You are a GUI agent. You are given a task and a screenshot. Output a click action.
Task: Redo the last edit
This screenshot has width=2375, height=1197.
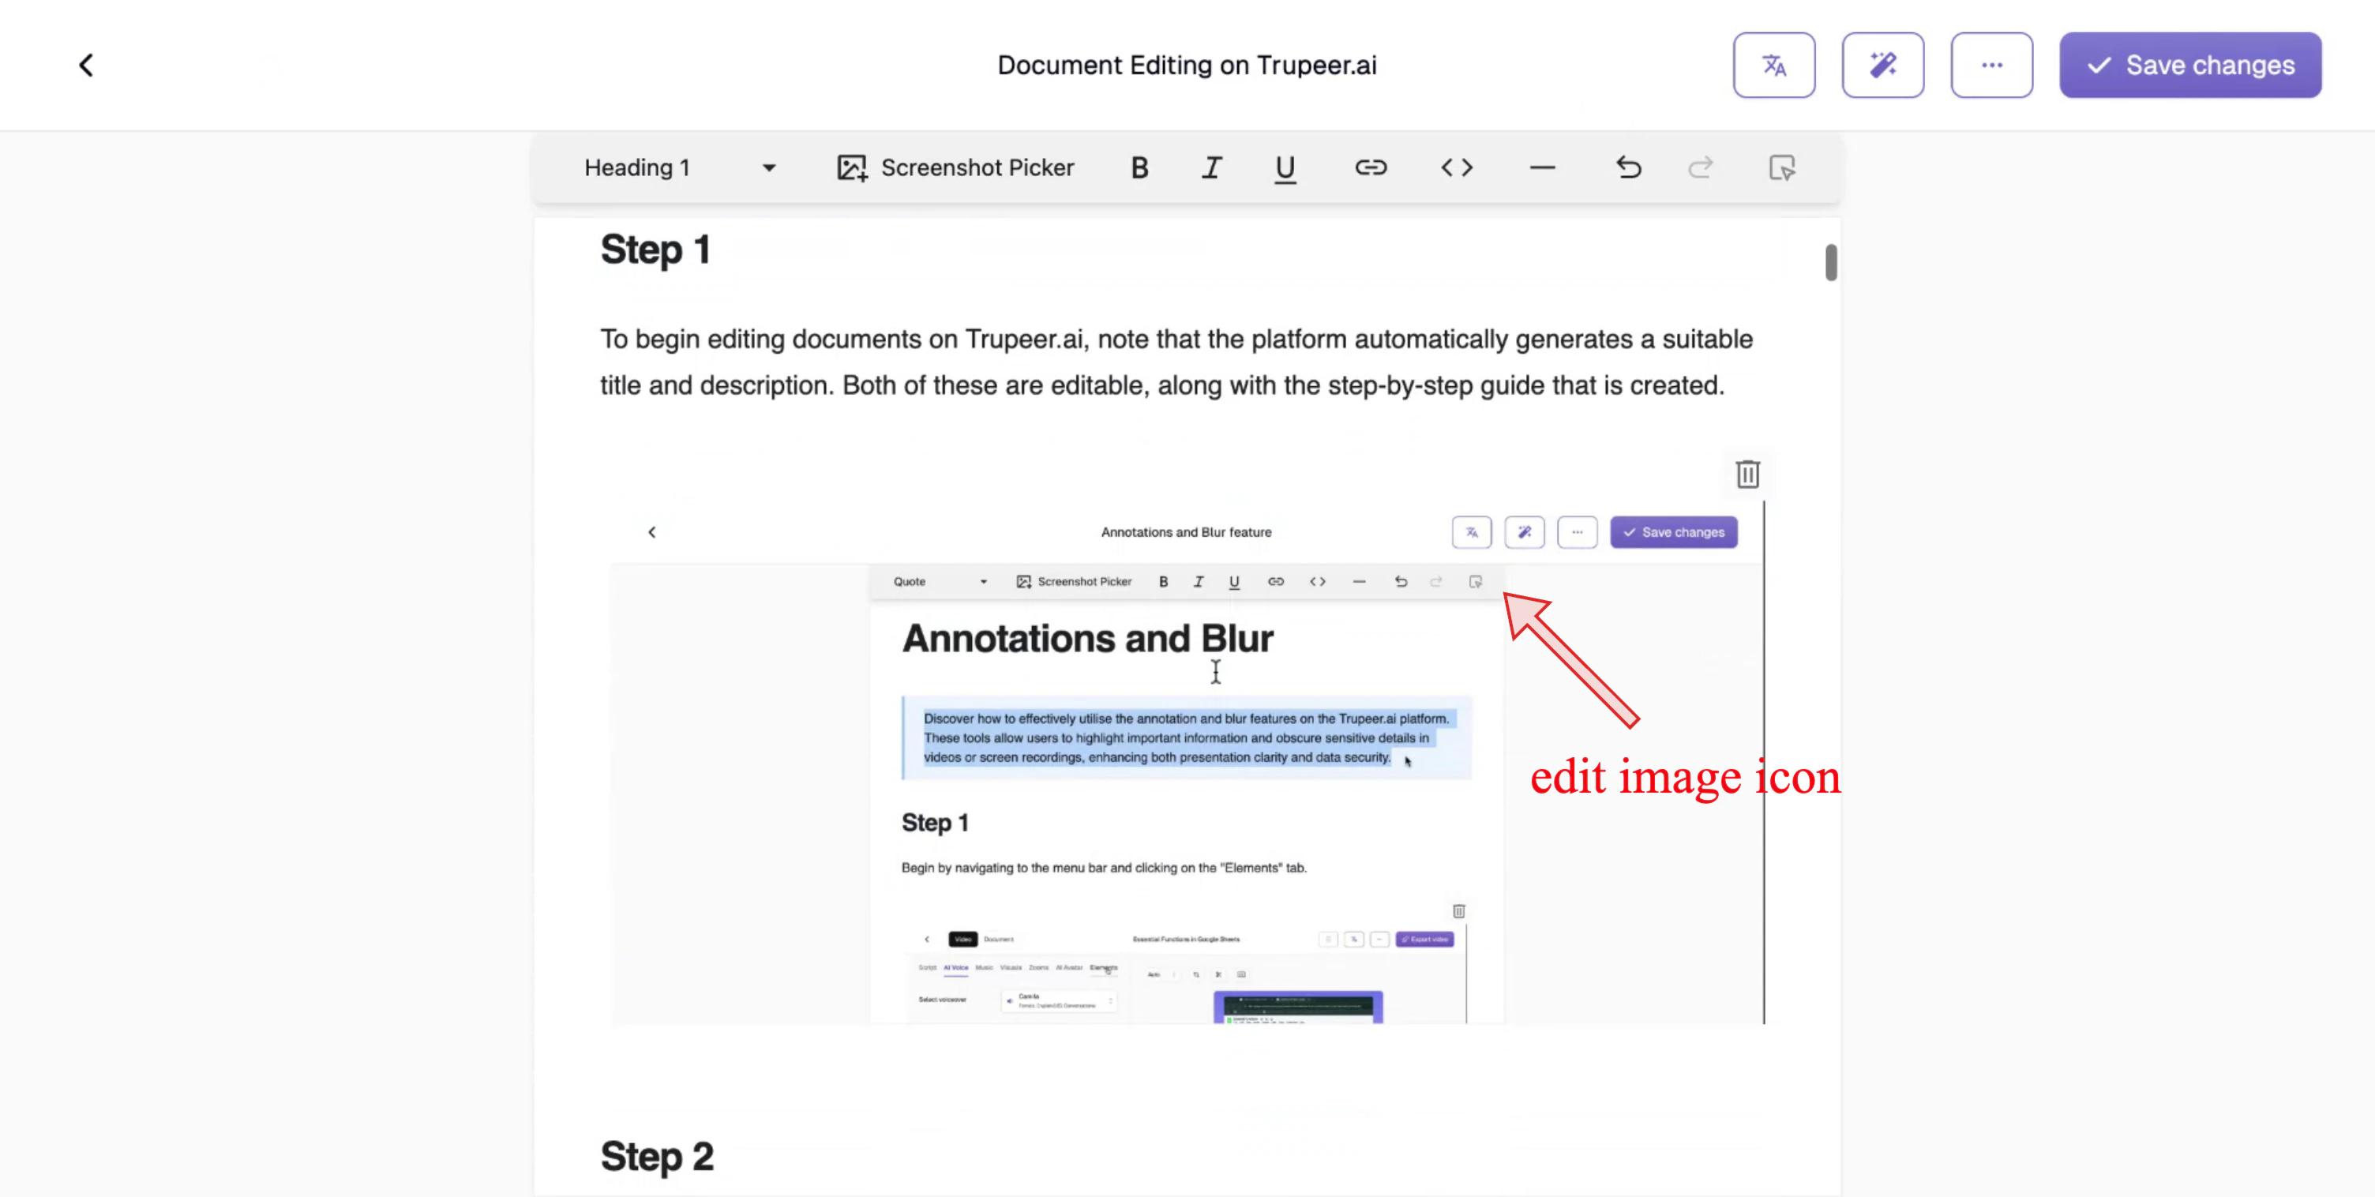(x=1701, y=167)
